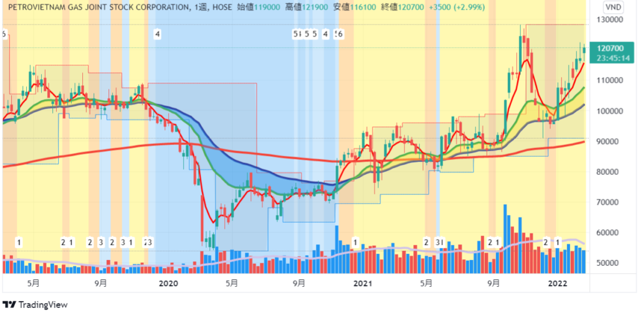Click the 2022 time axis label
Viewport: 638px width, 313px height.
(x=557, y=283)
